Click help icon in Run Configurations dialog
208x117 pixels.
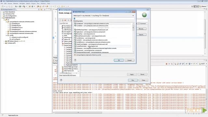[61, 80]
